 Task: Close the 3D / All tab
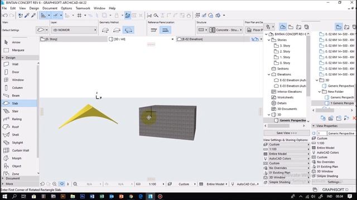[172, 39]
